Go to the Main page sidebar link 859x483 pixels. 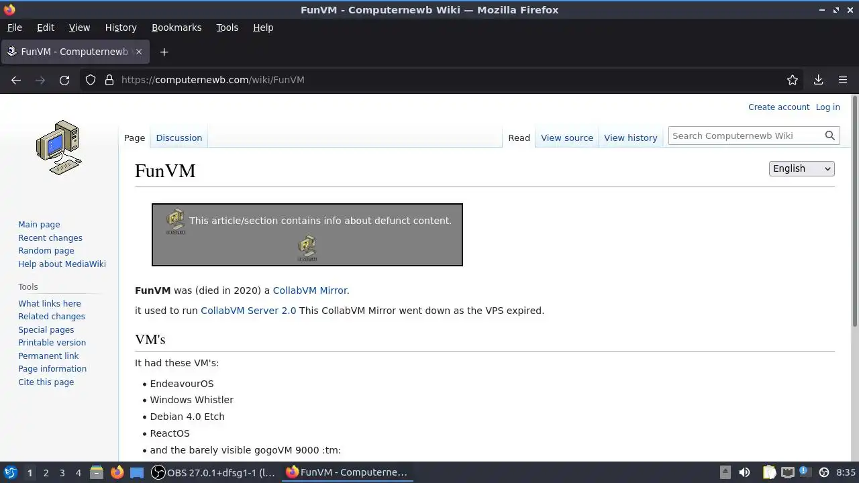39,225
